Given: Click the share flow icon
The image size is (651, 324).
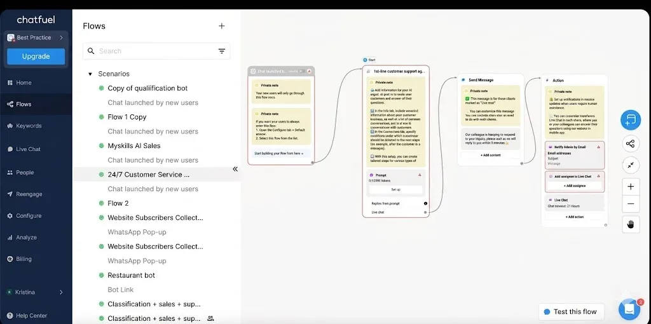Looking at the screenshot, I should [x=631, y=144].
